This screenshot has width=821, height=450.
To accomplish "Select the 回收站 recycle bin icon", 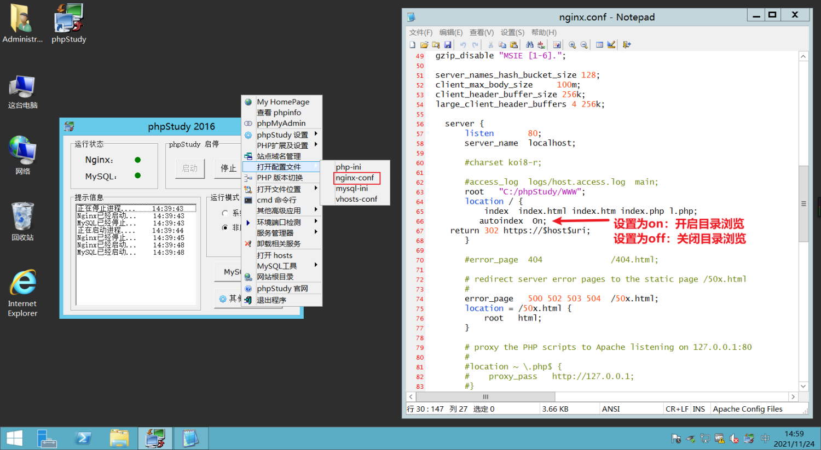I will tap(23, 221).
